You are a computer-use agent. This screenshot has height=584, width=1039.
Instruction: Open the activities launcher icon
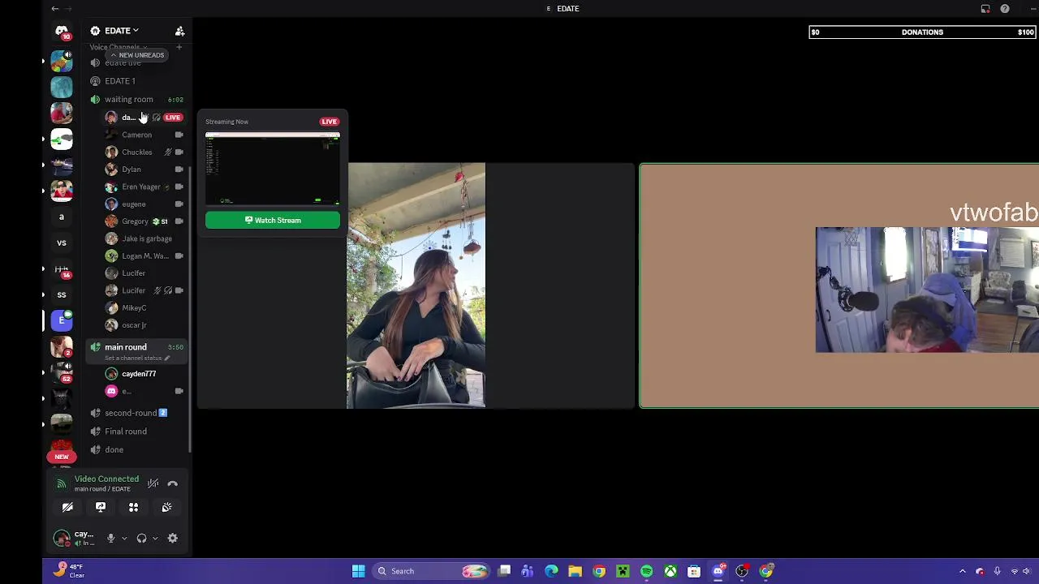click(133, 507)
